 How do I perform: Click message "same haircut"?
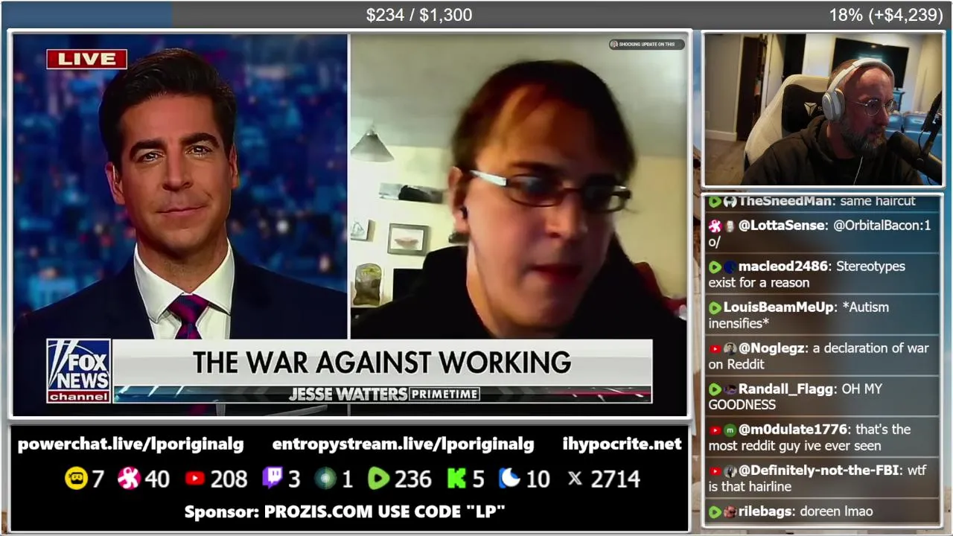tap(878, 201)
